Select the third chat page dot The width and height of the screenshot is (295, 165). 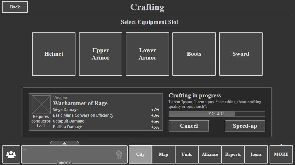click(64, 163)
